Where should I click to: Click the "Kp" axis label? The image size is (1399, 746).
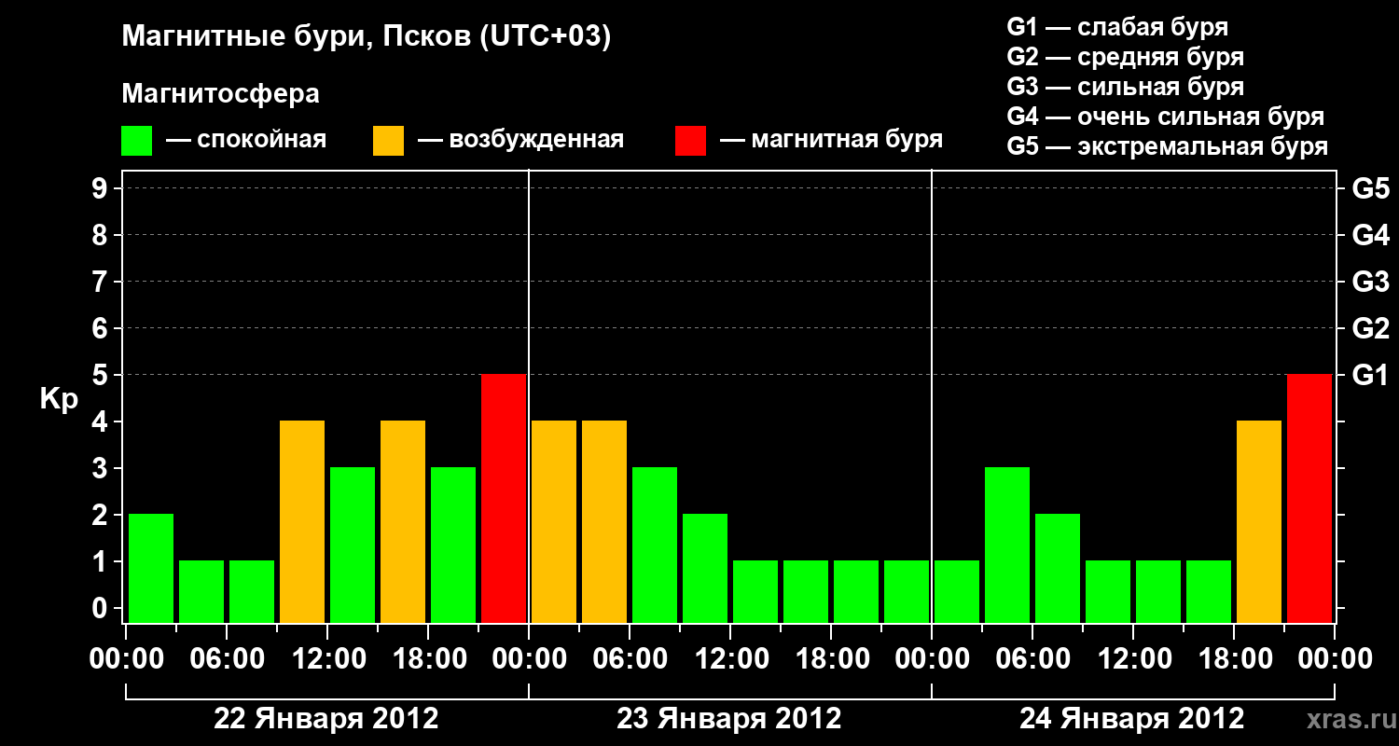[59, 398]
